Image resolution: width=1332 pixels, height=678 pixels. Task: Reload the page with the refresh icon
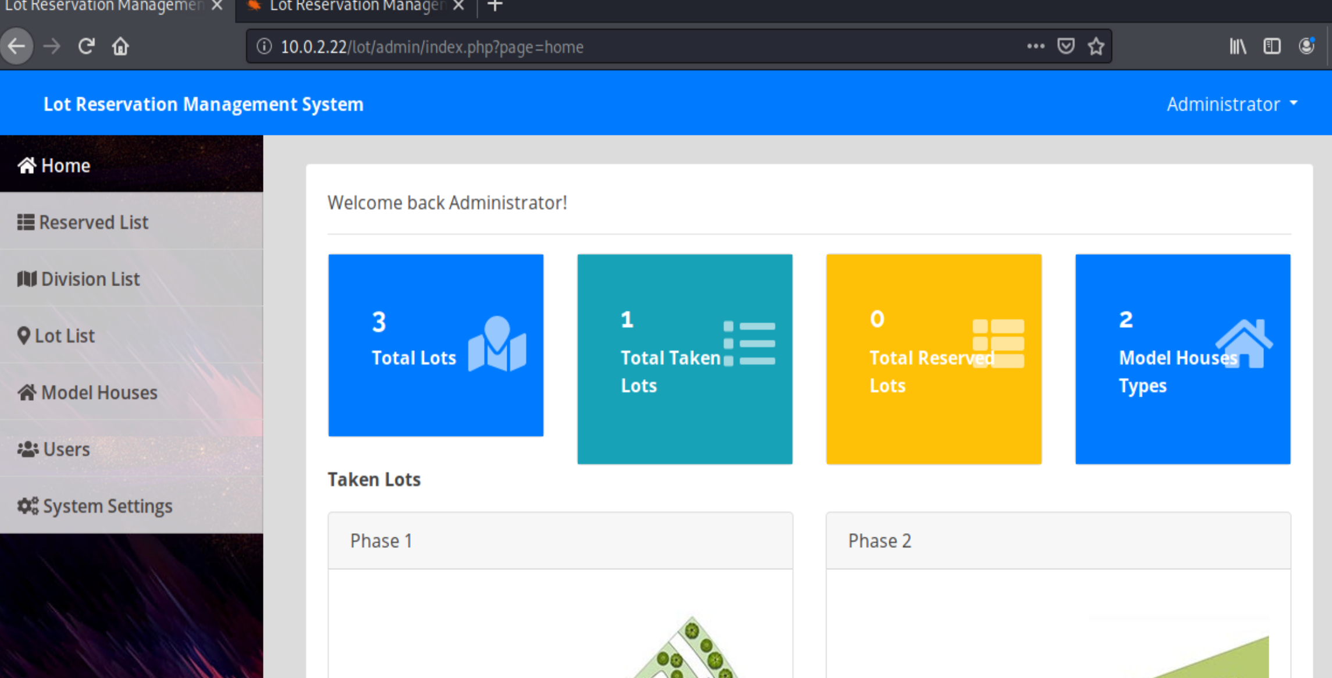(86, 47)
